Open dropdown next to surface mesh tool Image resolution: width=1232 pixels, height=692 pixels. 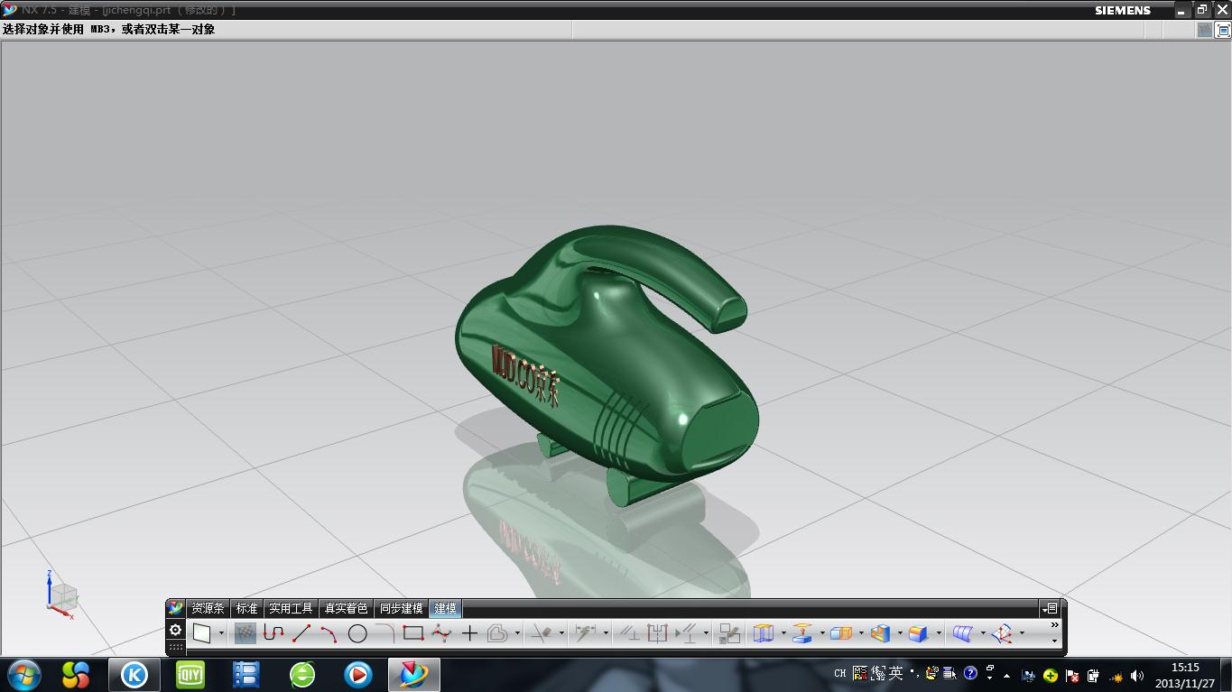click(983, 633)
